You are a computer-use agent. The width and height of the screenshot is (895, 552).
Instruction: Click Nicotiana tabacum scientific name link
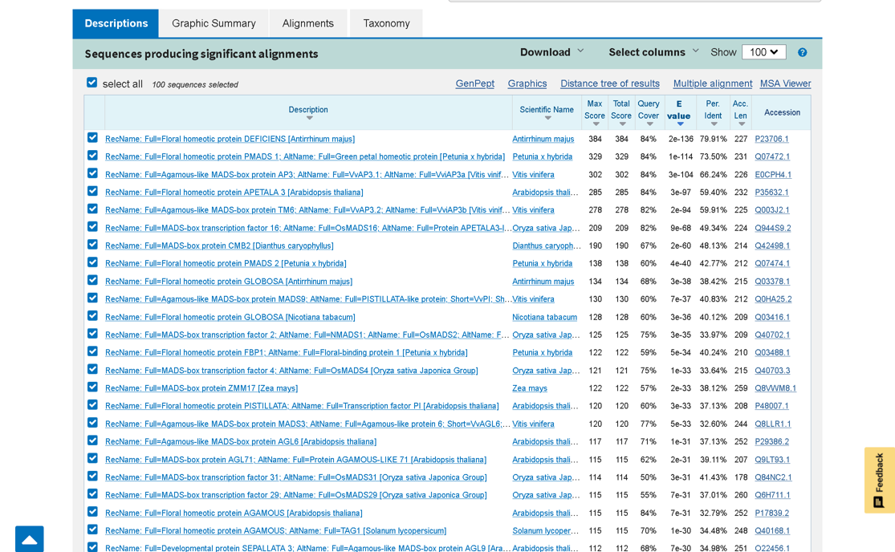[x=544, y=317]
